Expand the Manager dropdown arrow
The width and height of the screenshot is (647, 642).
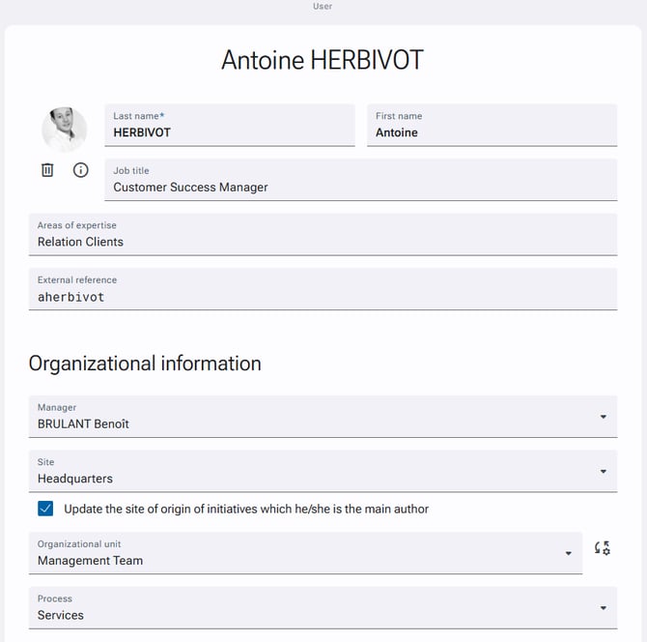pos(604,417)
